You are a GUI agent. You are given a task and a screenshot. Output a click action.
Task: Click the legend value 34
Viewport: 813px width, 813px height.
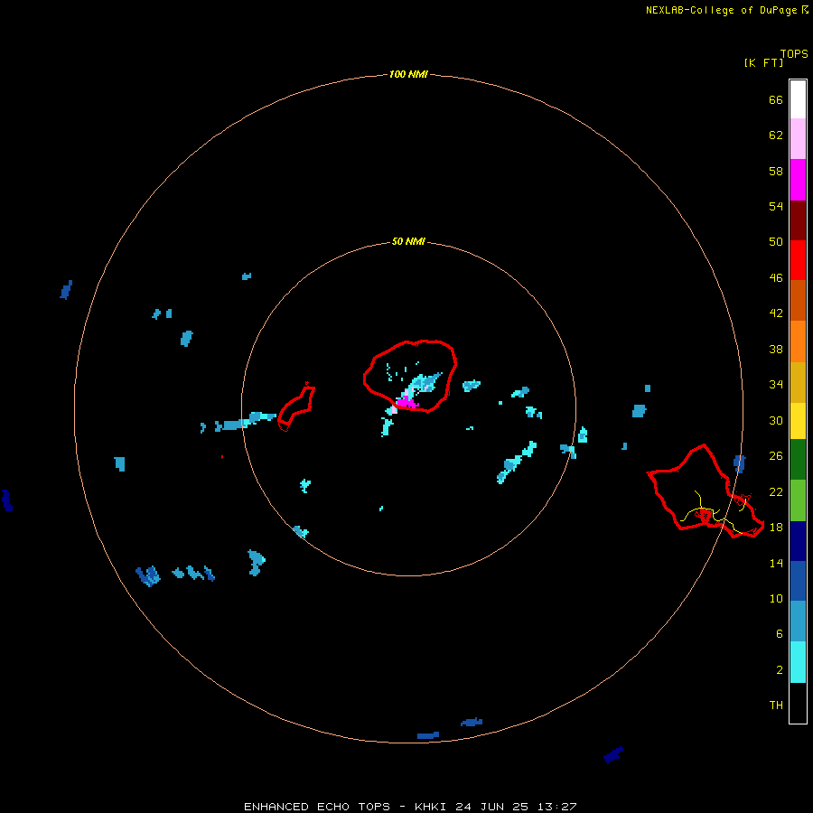(x=776, y=385)
